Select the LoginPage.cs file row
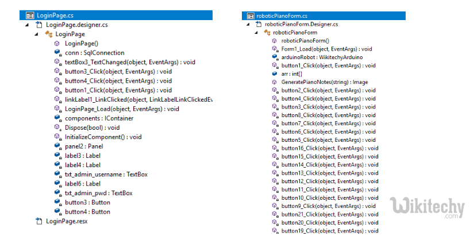Viewport: 474px width, 240px height. point(116,16)
